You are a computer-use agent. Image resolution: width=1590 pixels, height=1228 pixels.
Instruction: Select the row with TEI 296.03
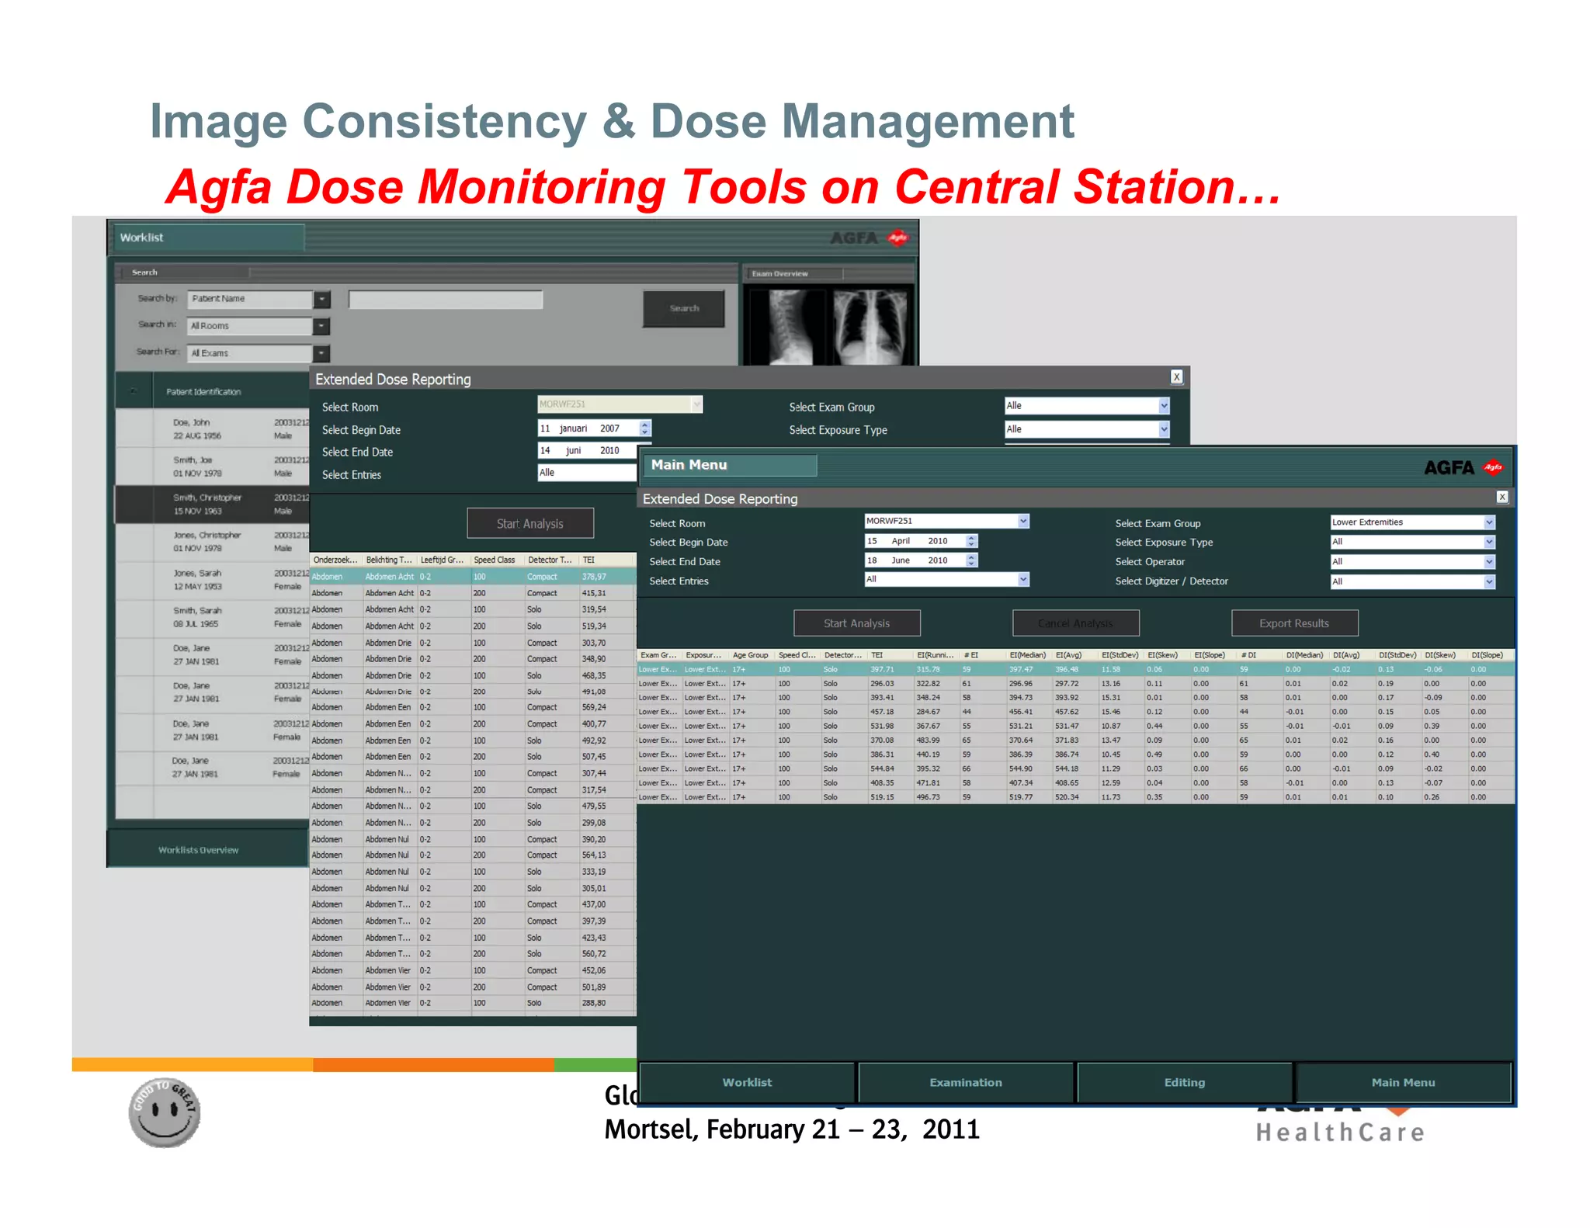(x=1075, y=684)
